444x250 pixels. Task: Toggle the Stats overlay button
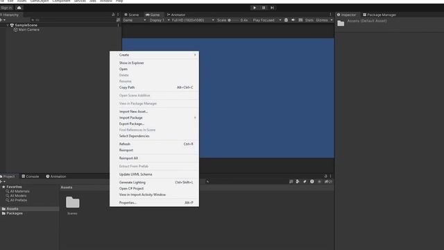click(309, 20)
